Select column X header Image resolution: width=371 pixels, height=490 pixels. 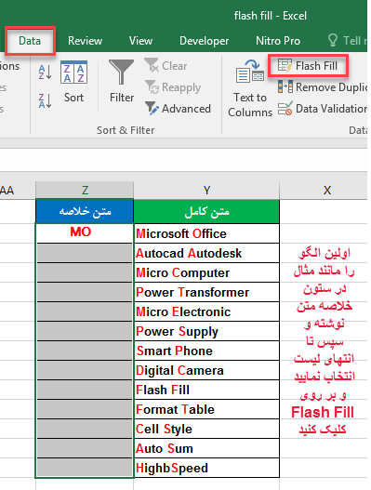(x=324, y=190)
